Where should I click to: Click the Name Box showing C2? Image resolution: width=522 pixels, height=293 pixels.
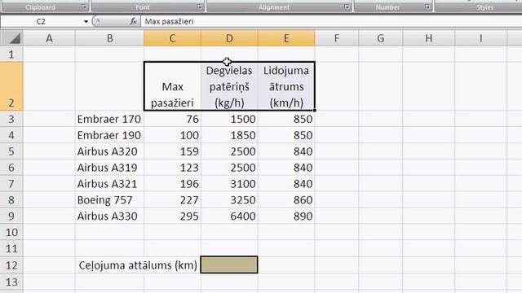42,22
